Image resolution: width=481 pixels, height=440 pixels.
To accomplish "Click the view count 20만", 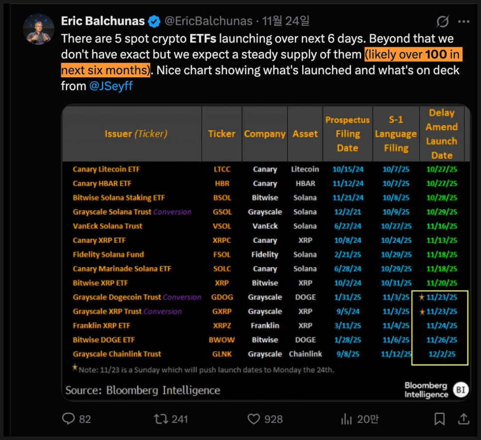I will coord(367,419).
